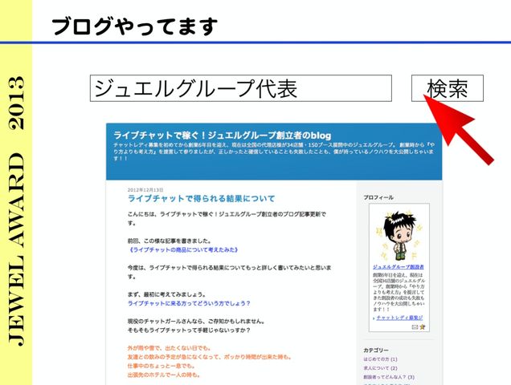Open the チャットレディ募集 link in profile
The width and height of the screenshot is (511, 385).
click(x=399, y=318)
